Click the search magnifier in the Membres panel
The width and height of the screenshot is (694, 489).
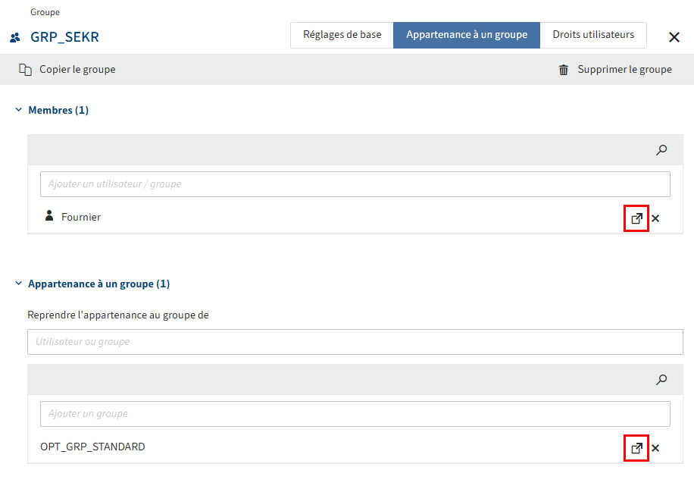pyautogui.click(x=661, y=150)
